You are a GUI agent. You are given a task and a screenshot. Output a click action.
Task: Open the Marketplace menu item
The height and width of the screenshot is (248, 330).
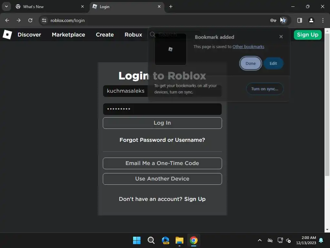tap(68, 35)
